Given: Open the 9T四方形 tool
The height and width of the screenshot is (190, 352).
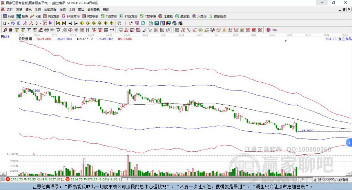Looking at the screenshot, I should [x=129, y=16].
